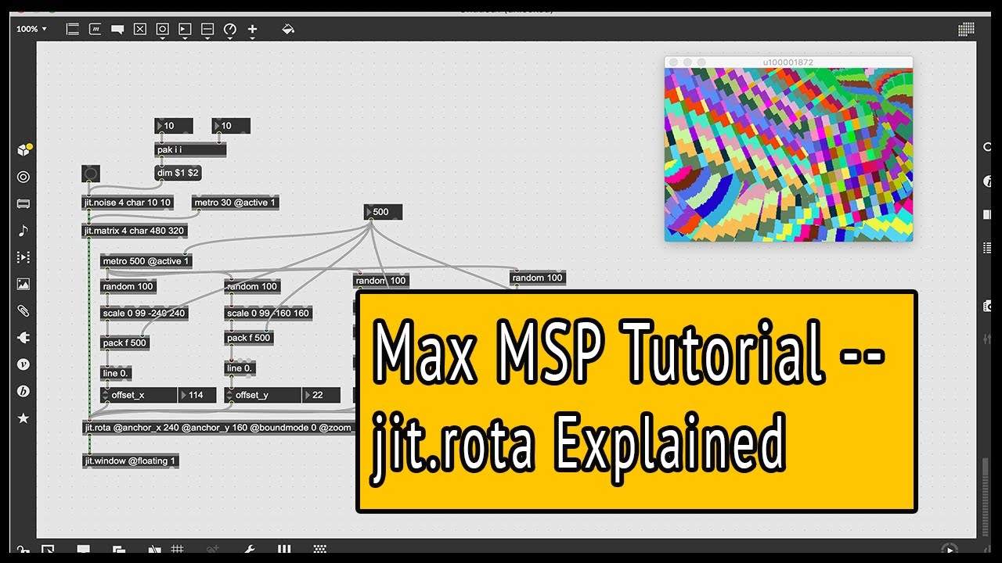Viewport: 1002px width, 563px height.
Task: Add an object box from top toolbar
Action: (x=73, y=29)
